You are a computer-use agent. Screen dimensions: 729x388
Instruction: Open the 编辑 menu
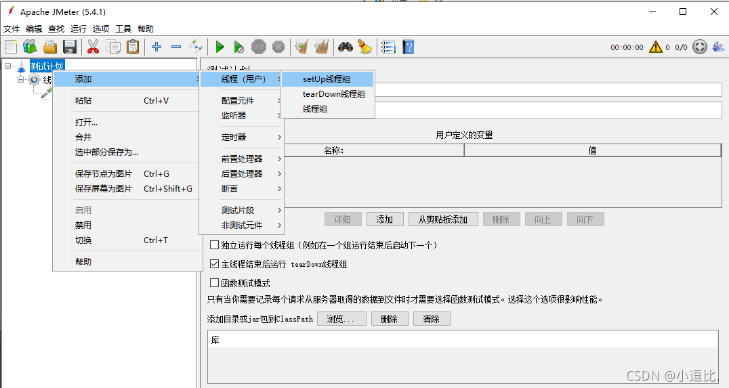coord(34,29)
